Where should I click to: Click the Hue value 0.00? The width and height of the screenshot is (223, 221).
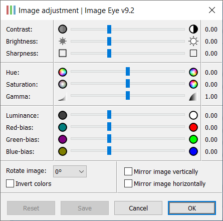tap(211, 72)
